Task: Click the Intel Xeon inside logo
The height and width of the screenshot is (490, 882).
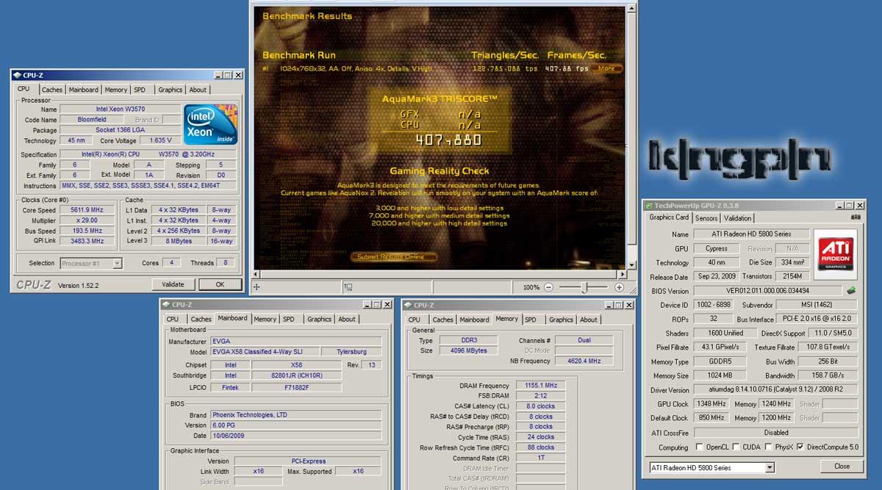Action: click(x=211, y=124)
